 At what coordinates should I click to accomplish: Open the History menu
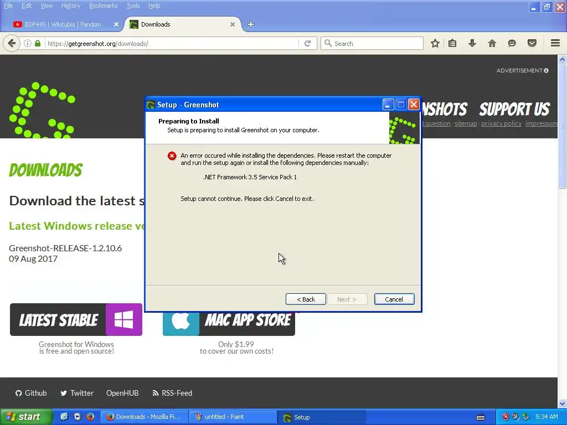coord(71,6)
